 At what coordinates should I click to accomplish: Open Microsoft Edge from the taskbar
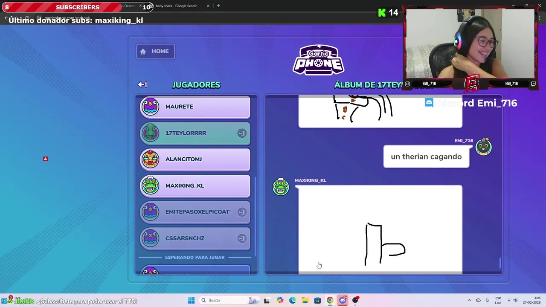292,300
